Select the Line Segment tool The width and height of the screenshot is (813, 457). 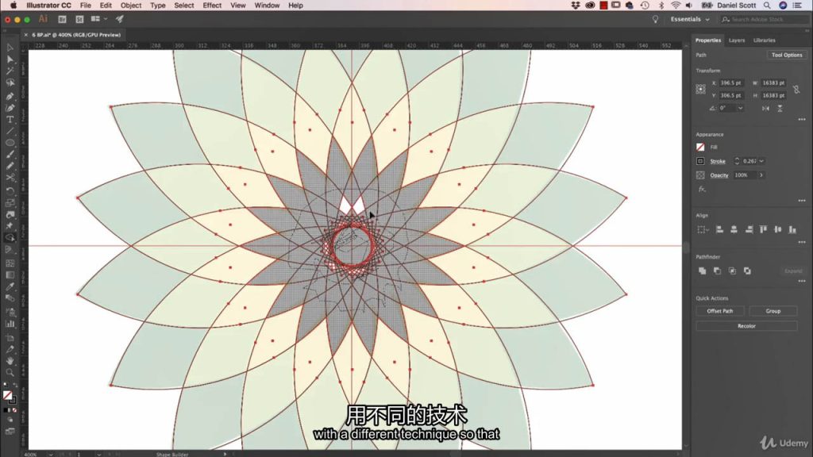tap(10, 131)
